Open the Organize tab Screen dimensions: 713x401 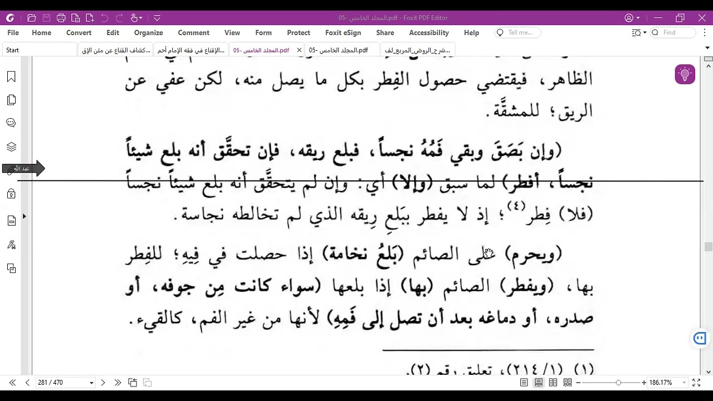148,33
